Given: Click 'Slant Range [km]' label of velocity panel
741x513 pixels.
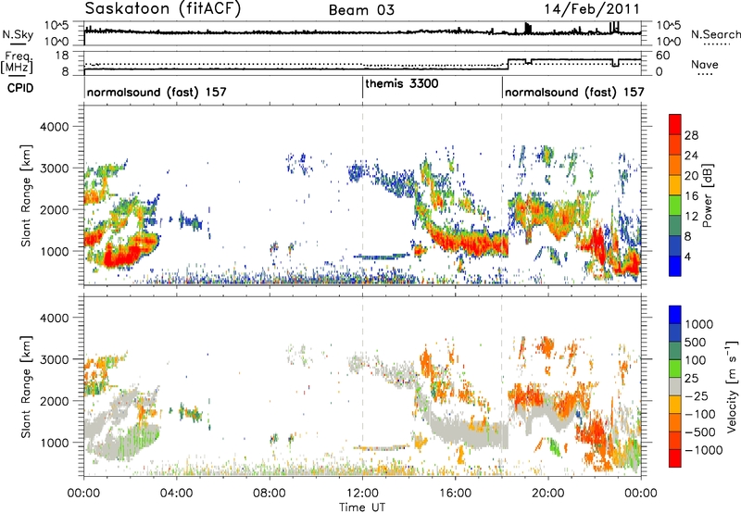Looking at the screenshot, I should [26, 386].
